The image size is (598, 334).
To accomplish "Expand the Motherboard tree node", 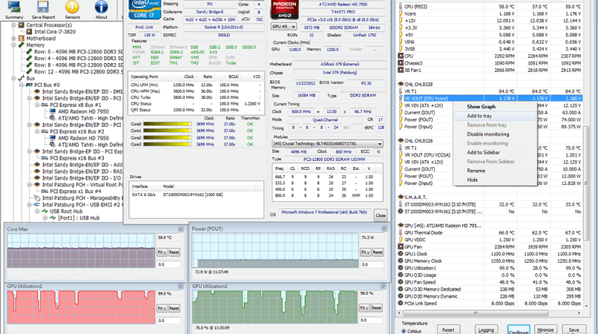I will [x=14, y=38].
